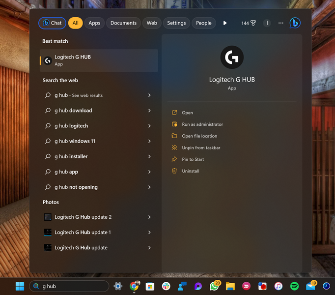Image resolution: width=335 pixels, height=295 pixels.
Task: Click the large Logitech G HUB logo in the preview pane
Action: [x=232, y=57]
